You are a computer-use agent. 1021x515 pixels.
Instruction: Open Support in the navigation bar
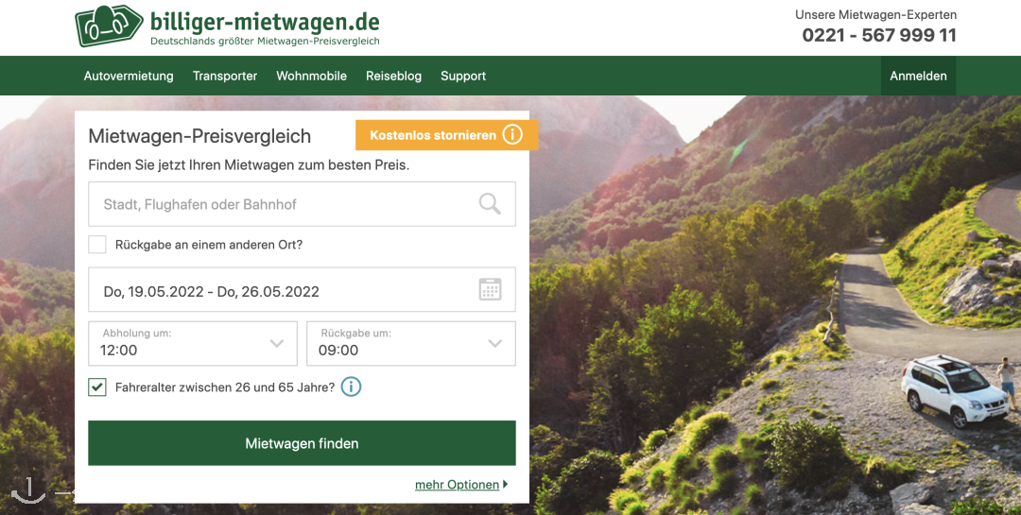463,76
